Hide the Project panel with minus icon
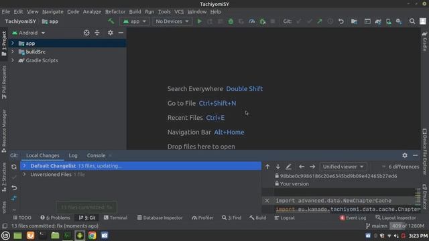This screenshot has height=241, width=429. tap(121, 33)
